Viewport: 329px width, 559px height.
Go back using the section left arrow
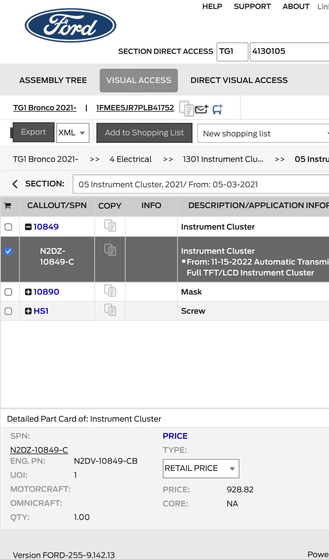[15, 184]
